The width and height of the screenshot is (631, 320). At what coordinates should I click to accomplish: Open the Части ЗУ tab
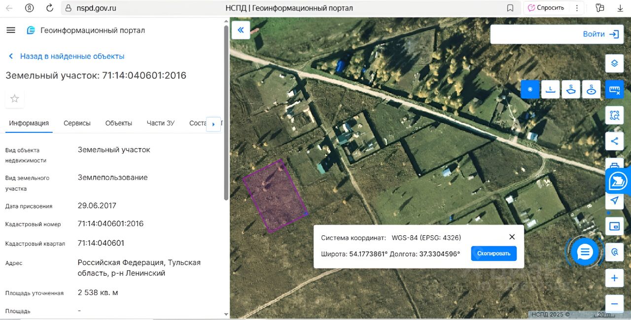(x=160, y=123)
